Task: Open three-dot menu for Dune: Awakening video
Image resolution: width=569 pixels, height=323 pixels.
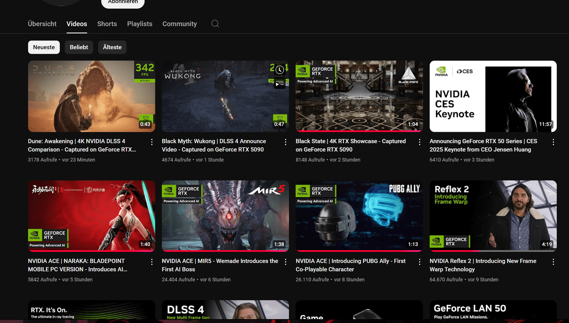Action: [152, 142]
